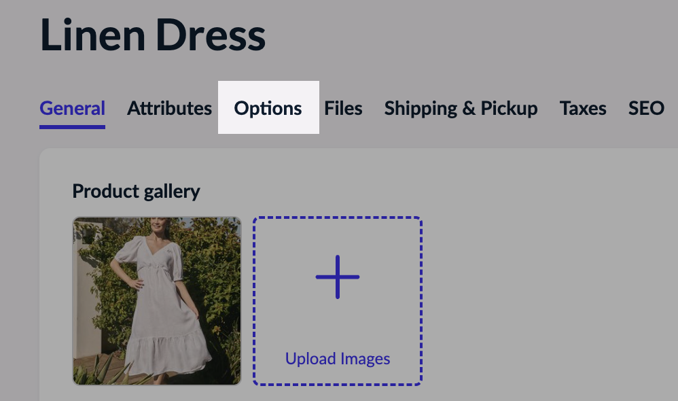The image size is (678, 401).
Task: Return to the General tab
Action: pos(72,108)
